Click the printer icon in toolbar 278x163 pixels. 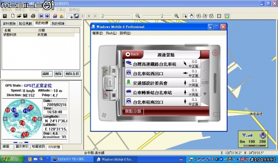point(33,16)
